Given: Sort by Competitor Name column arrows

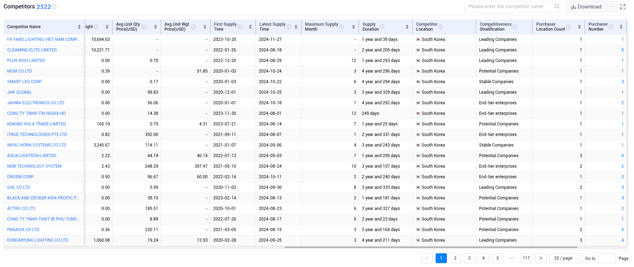Looking at the screenshot, I should 79,27.
